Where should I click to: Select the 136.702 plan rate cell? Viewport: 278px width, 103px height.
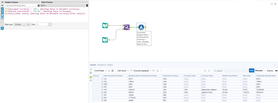click(x=249, y=92)
